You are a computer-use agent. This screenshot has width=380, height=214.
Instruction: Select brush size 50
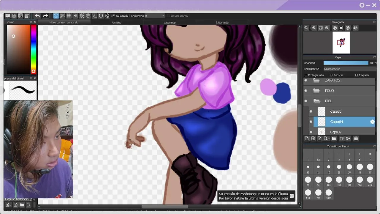tap(308, 181)
